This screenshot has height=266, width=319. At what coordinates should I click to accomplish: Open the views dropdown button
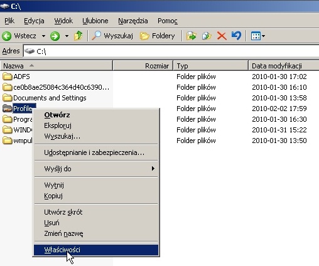258,36
